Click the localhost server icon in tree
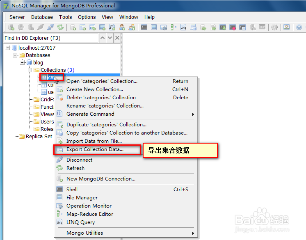Viewport: 306px width, 240px height. click(14, 48)
